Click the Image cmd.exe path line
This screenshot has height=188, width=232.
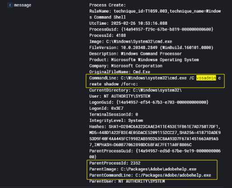pyautogui.click(x=131, y=41)
